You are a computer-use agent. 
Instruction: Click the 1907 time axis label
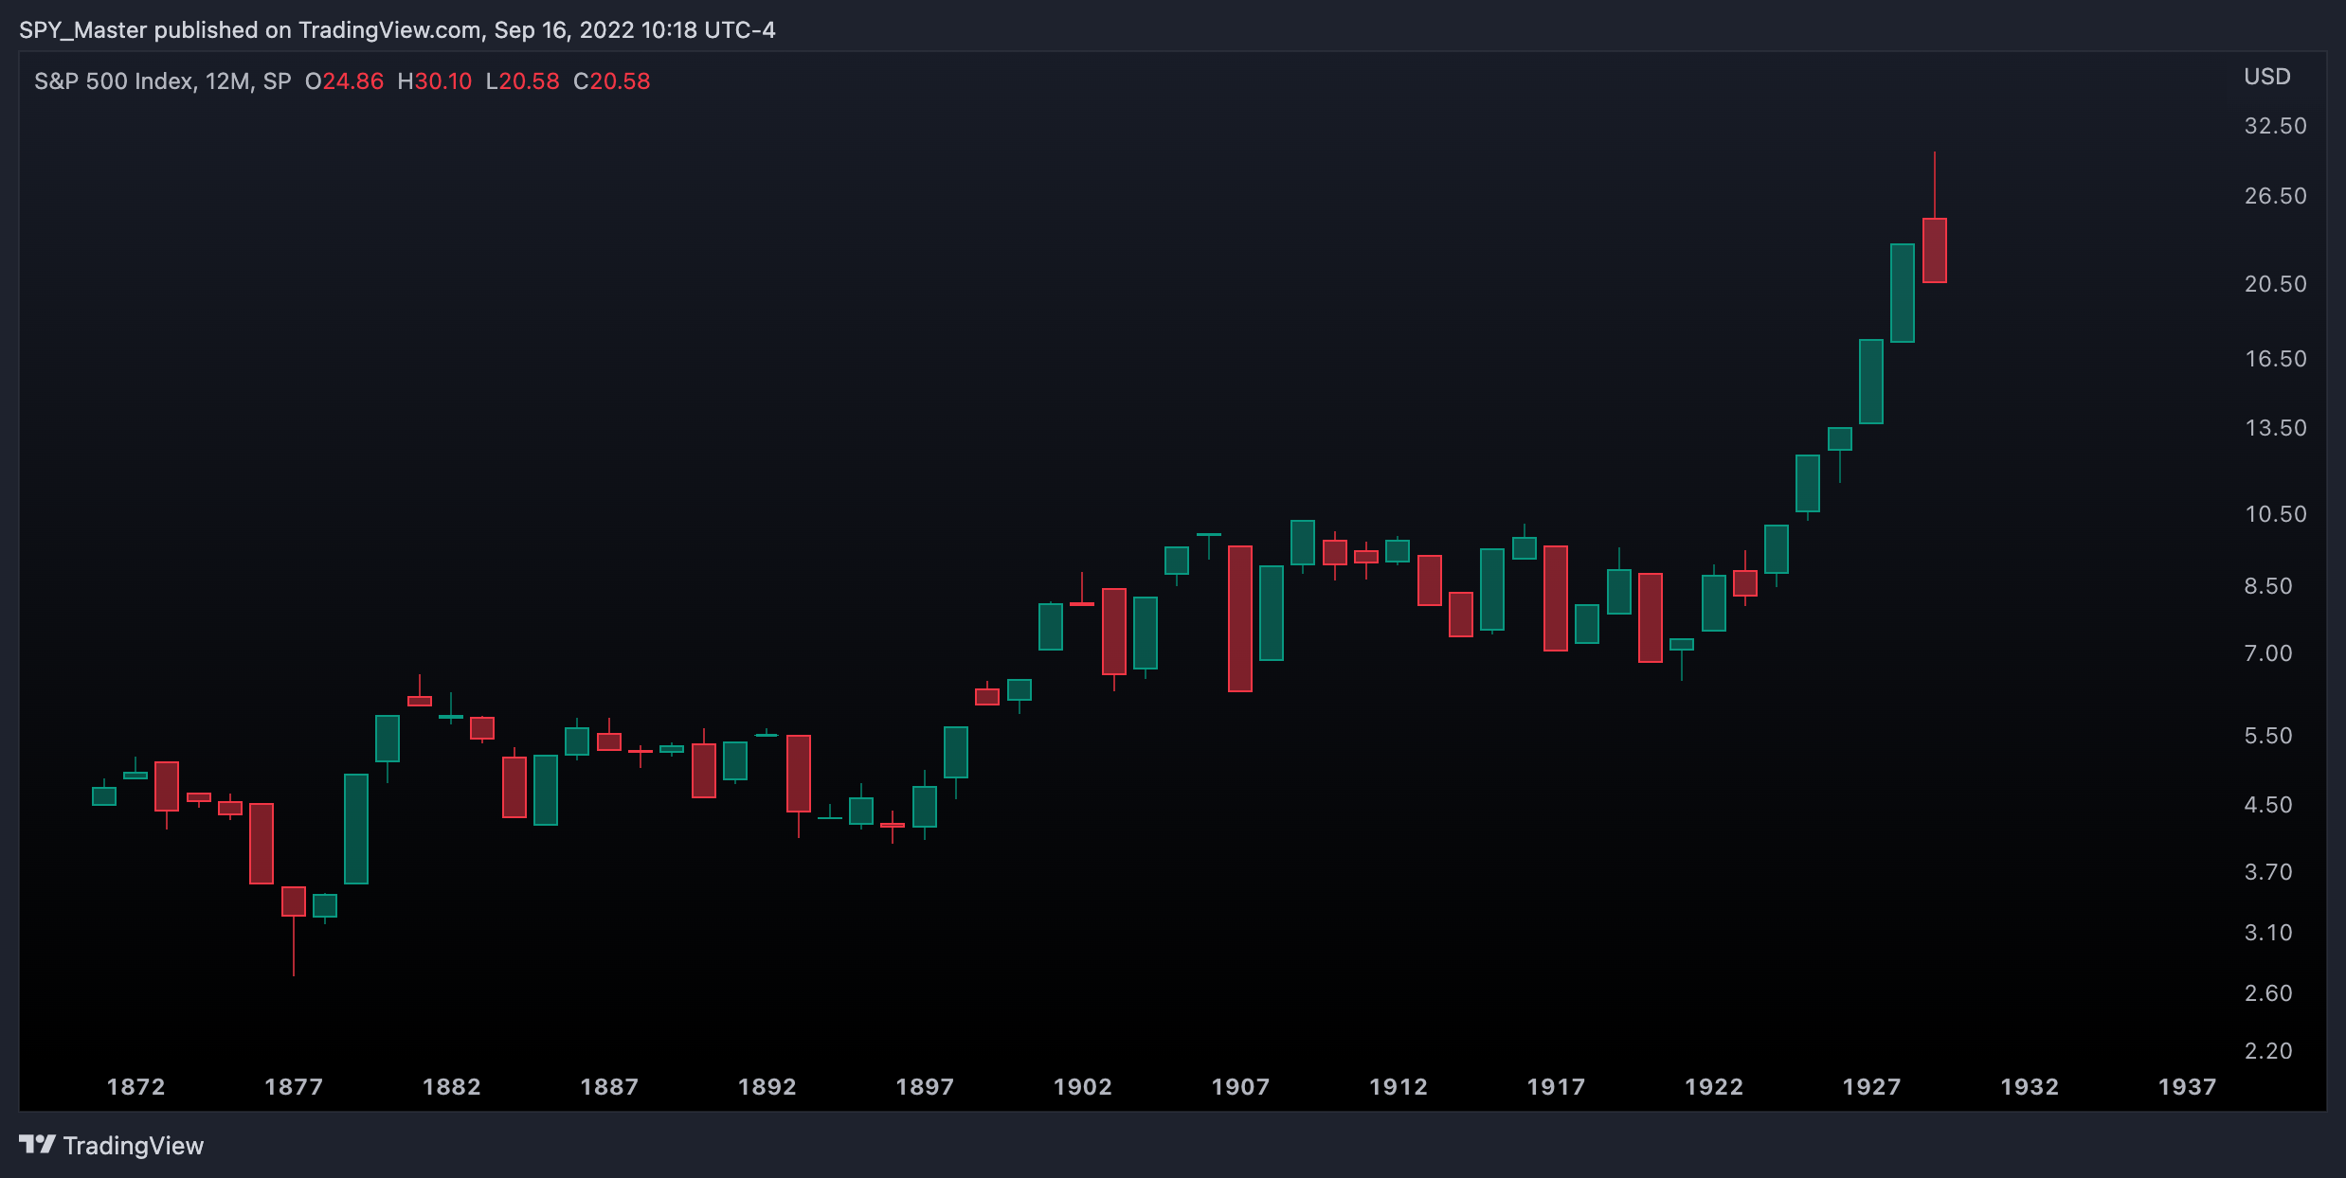tap(1240, 1087)
